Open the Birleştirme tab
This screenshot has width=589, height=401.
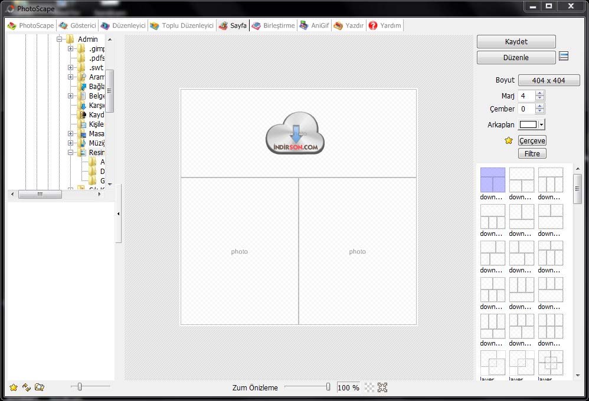[273, 25]
